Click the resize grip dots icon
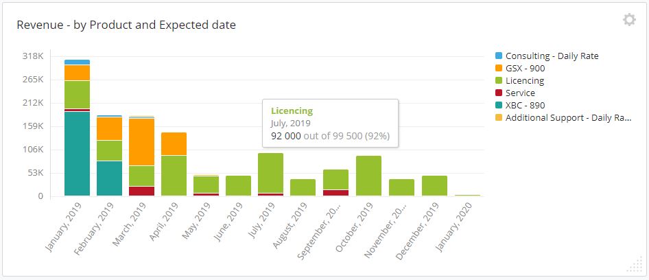 [635, 264]
